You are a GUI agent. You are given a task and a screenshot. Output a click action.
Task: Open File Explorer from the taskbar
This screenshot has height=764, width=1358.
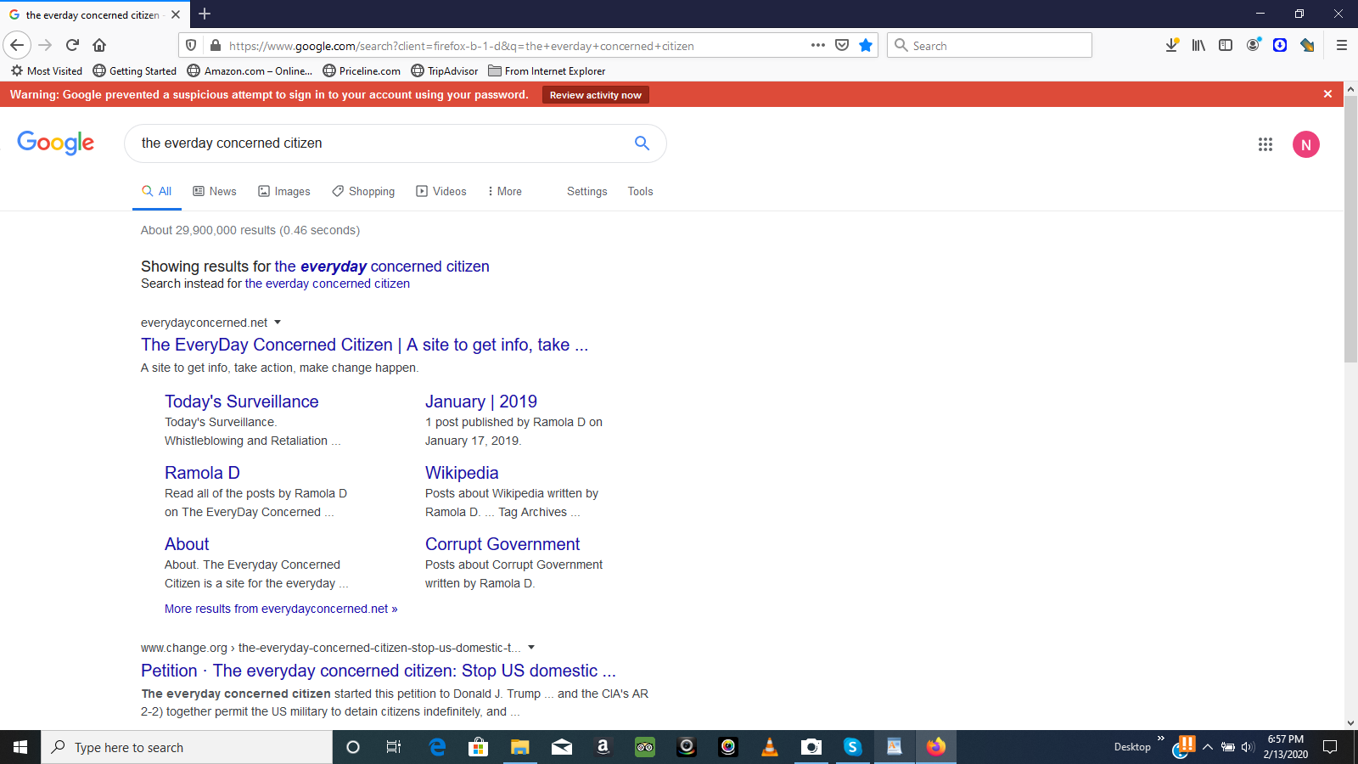tap(520, 747)
